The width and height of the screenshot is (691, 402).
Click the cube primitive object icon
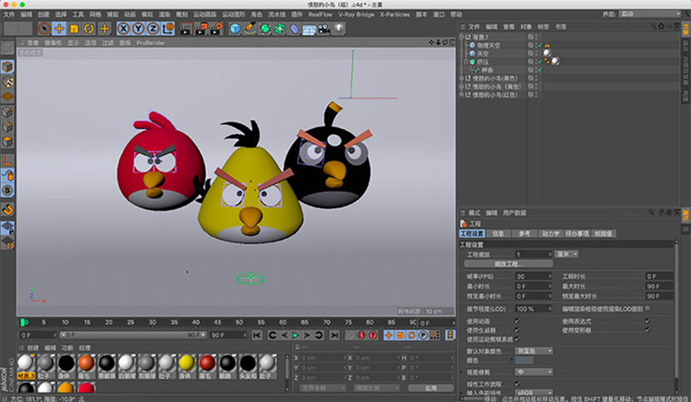236,28
